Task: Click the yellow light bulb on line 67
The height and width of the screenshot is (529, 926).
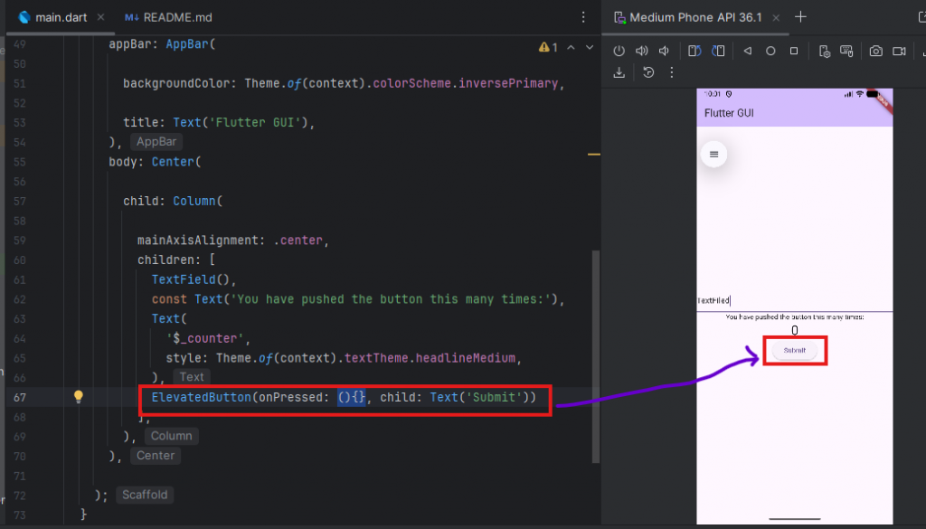Action: [x=79, y=397]
